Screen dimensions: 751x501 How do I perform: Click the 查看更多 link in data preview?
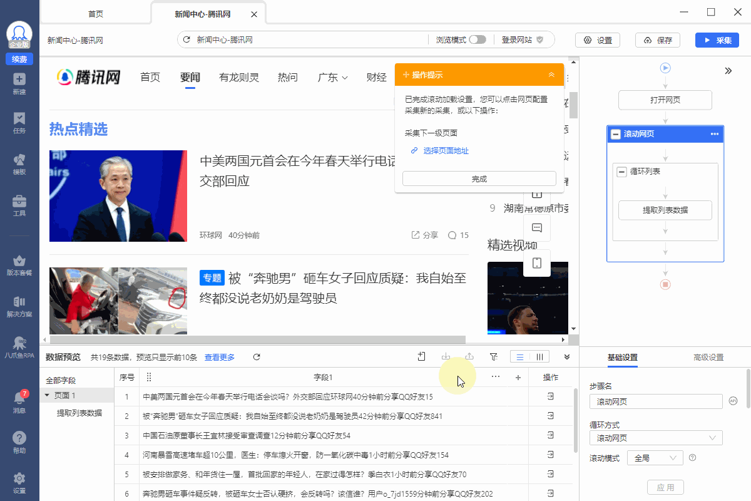220,358
